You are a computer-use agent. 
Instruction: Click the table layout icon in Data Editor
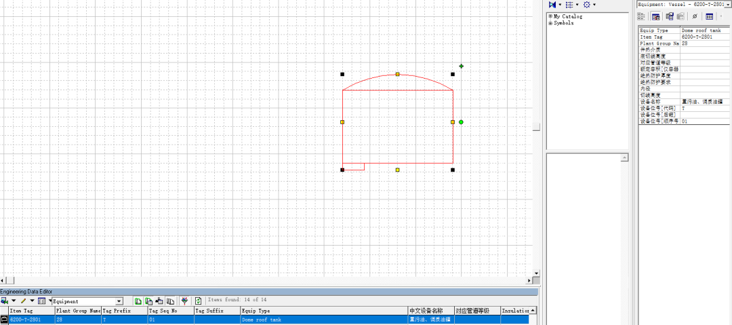click(x=41, y=301)
